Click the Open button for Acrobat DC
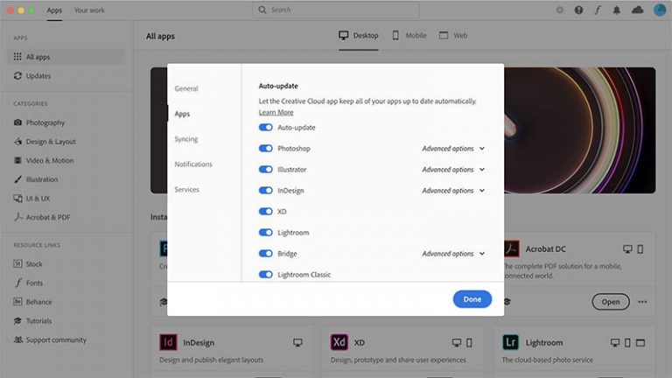 pos(611,302)
